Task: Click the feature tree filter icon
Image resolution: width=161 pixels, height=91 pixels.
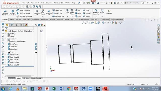Action: [x=6, y=28]
